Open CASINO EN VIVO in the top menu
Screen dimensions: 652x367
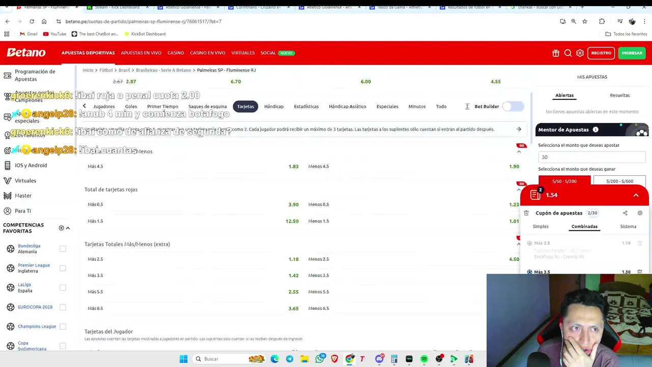click(207, 53)
